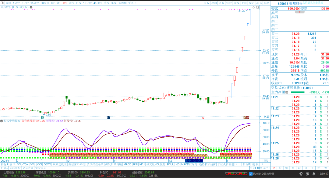This screenshot has width=329, height=178.
Task: Open the indicator settings circle beside 短线中线操盘
Action: pyautogui.click(x=2, y=121)
